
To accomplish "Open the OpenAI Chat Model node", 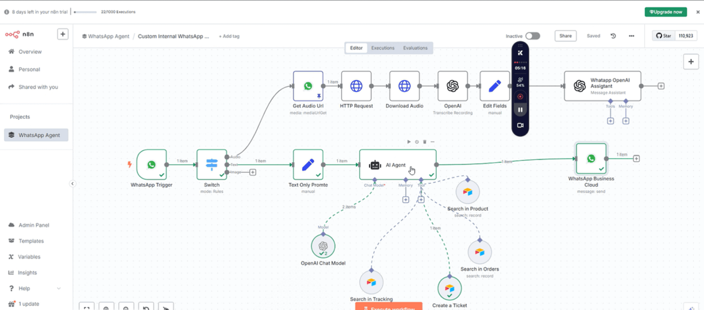I will (x=323, y=246).
